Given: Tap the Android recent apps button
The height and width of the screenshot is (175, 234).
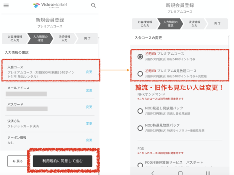Looking at the screenshot, I should [x=208, y=173].
